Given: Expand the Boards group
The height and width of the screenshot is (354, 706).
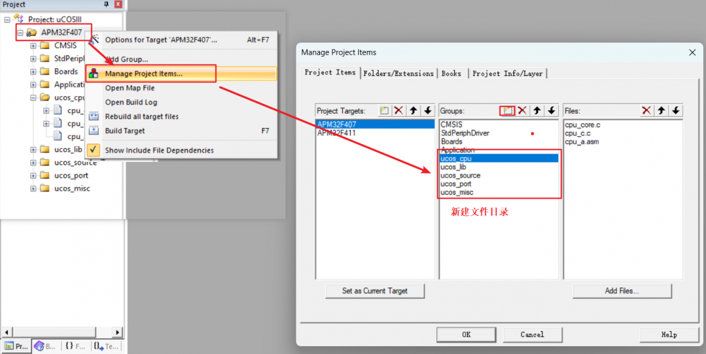Looking at the screenshot, I should 33,71.
